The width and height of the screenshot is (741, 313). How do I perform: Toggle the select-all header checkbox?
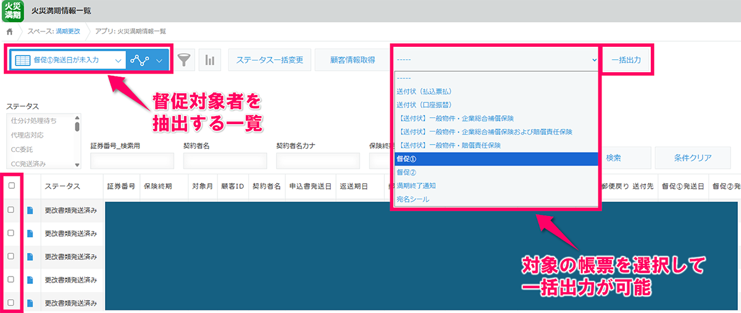[11, 185]
